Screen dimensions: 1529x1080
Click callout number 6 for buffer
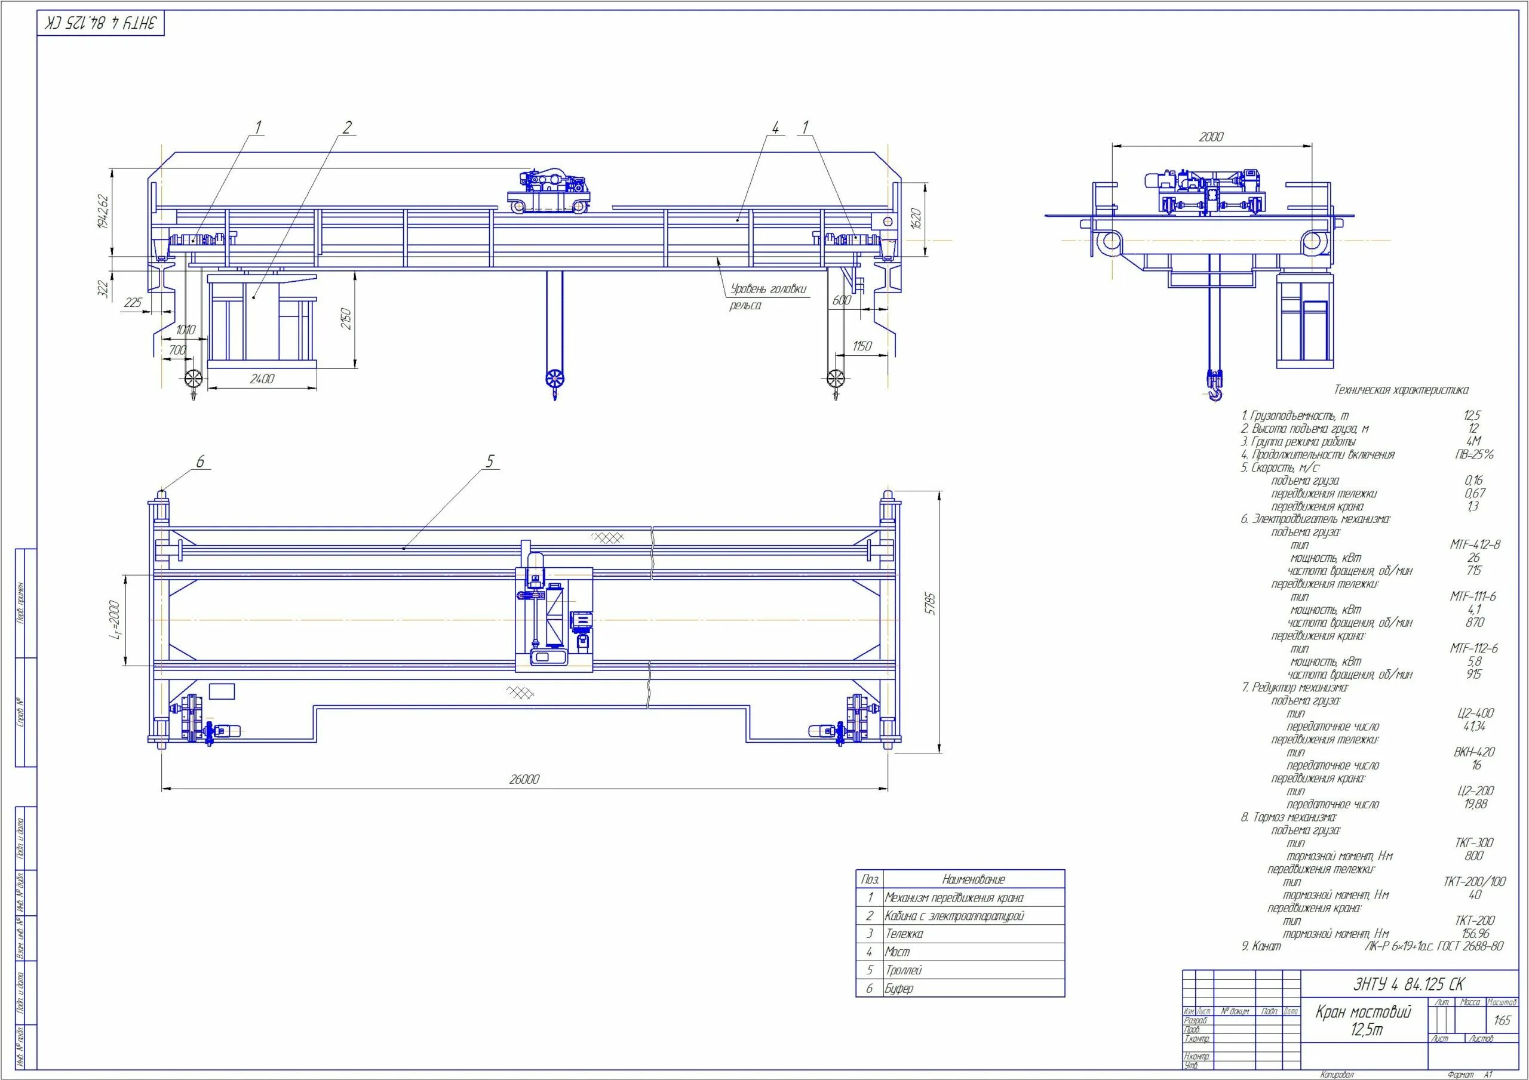[x=201, y=461]
